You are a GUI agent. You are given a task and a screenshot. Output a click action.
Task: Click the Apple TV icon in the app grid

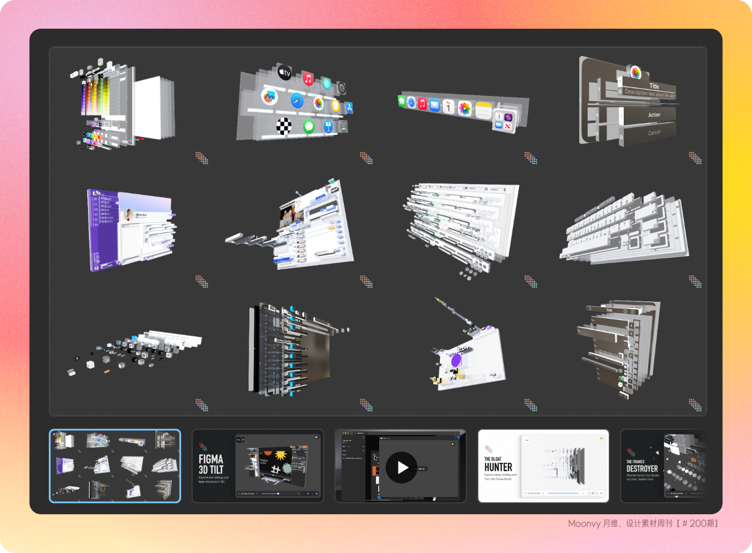284,73
